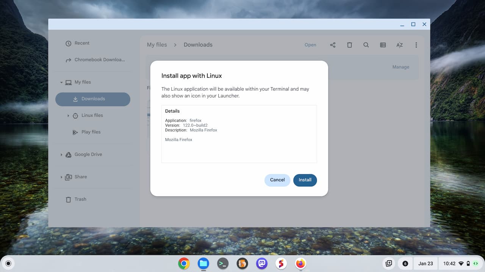Click the search icon in Files toolbar
Screen dimensions: 485x272
point(366,45)
